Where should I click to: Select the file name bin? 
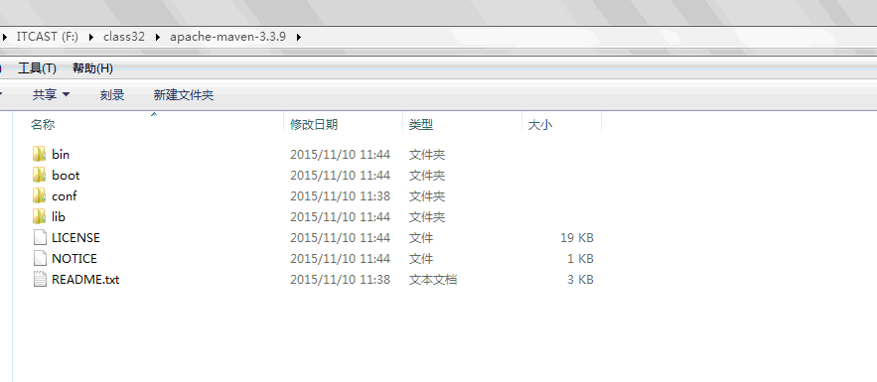pyautogui.click(x=61, y=154)
